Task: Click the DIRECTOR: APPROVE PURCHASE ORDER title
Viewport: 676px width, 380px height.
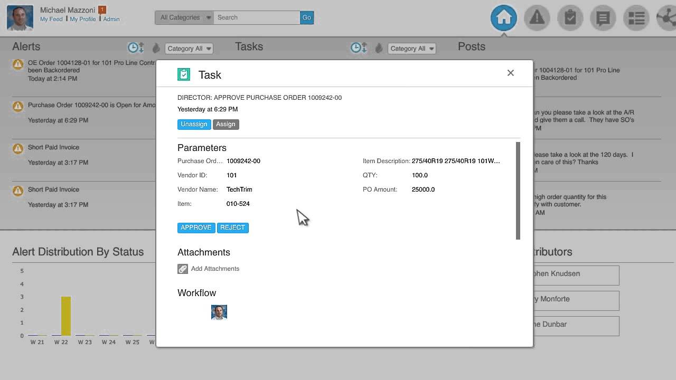Action: coord(259,98)
